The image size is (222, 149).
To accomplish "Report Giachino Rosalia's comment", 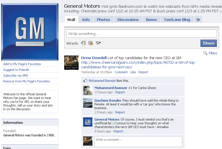I will click(120, 112).
